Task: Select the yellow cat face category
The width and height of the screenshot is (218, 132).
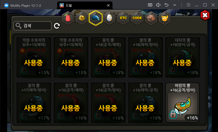Action: click(165, 18)
